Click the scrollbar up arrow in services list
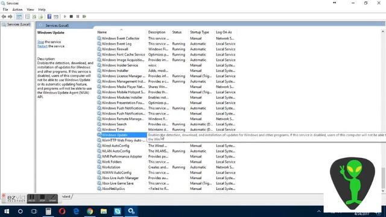This screenshot has width=386, height=217. tap(383, 32)
